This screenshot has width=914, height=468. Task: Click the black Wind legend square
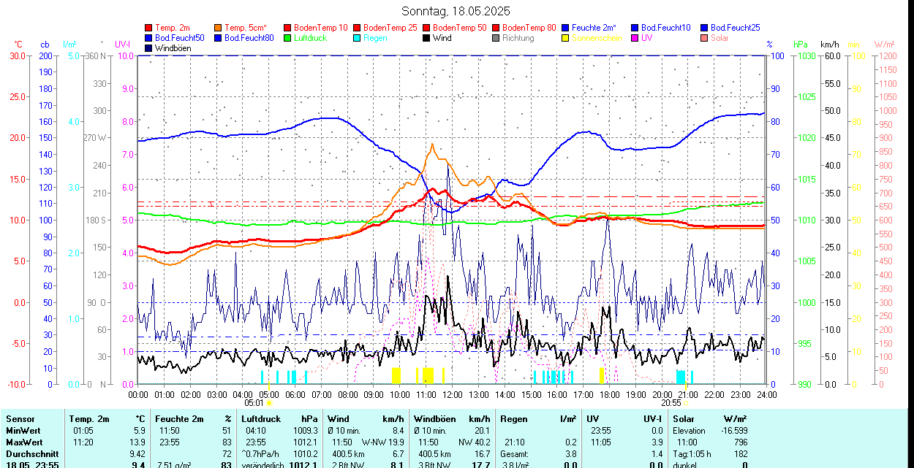tap(427, 38)
